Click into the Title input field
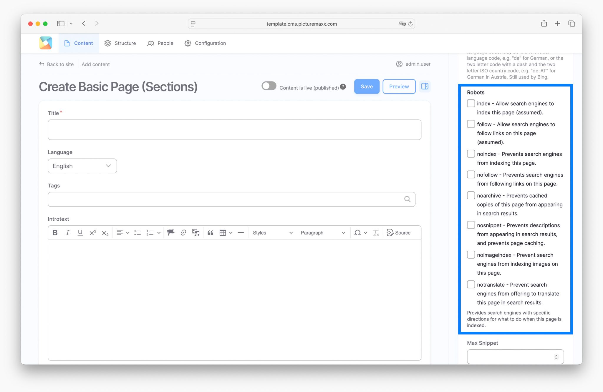 point(235,129)
